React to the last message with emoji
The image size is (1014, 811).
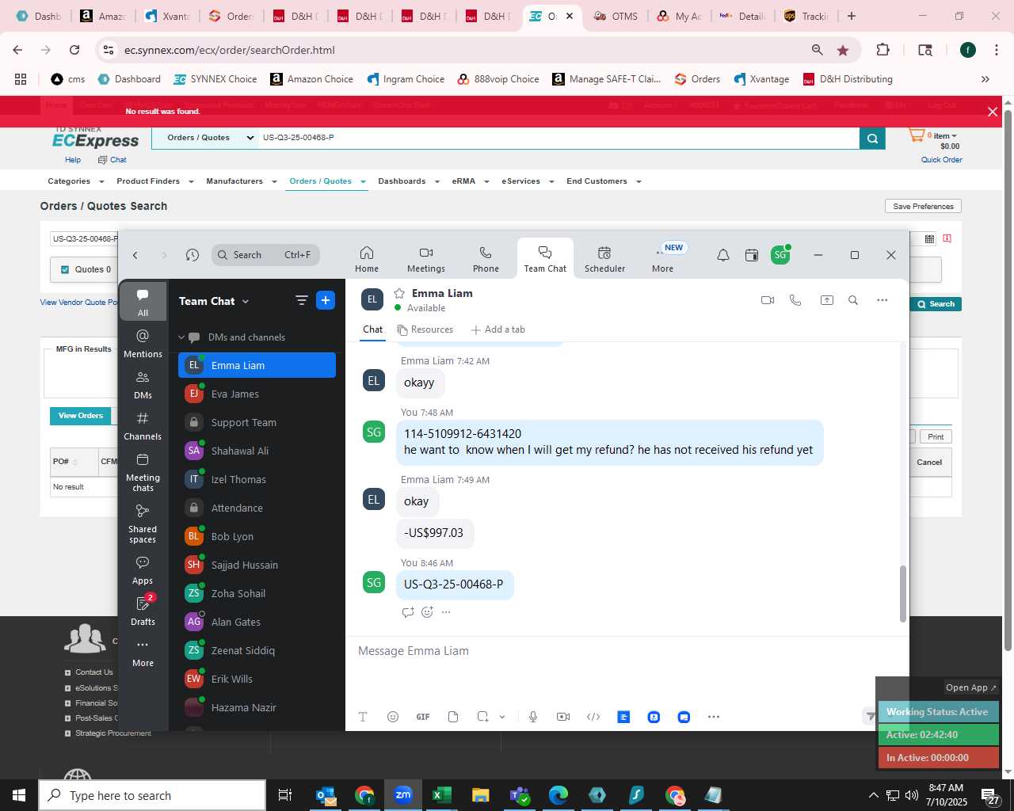(427, 611)
